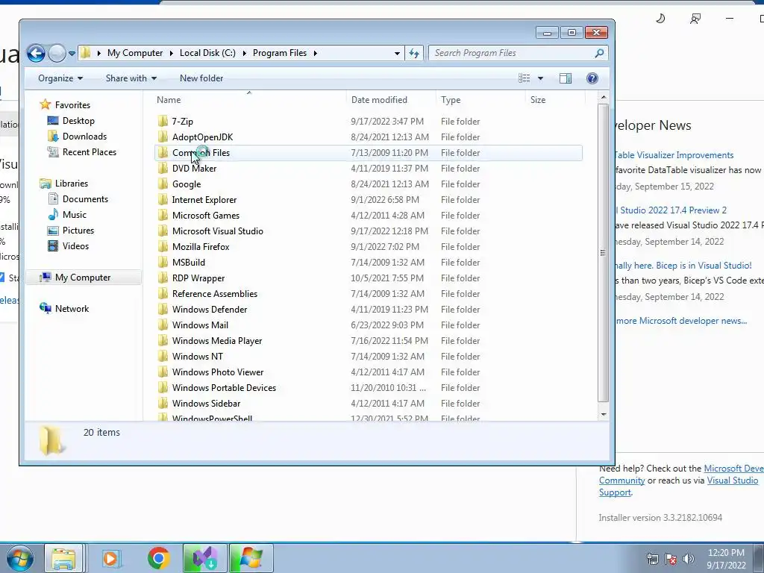Open the view options dropdown arrow
The height and width of the screenshot is (573, 764).
click(540, 78)
